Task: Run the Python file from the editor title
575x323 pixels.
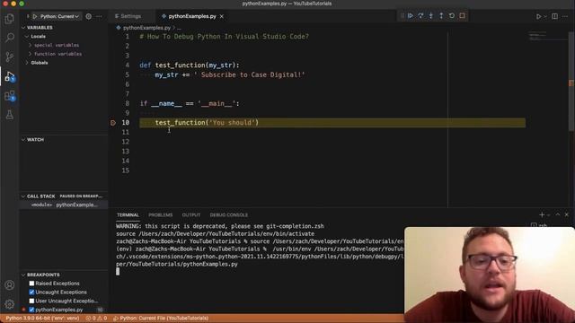Action: 538,16
